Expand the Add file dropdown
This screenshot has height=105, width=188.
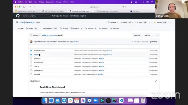(148, 35)
